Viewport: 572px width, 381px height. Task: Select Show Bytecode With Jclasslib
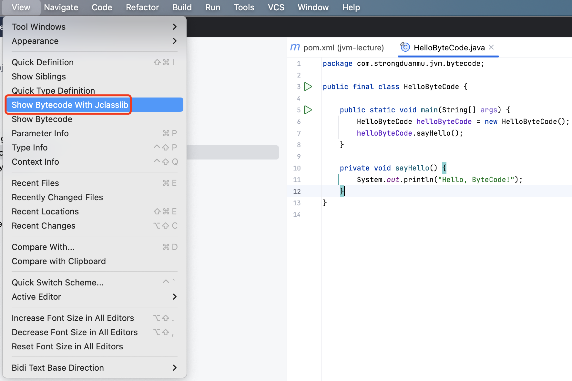coord(70,105)
